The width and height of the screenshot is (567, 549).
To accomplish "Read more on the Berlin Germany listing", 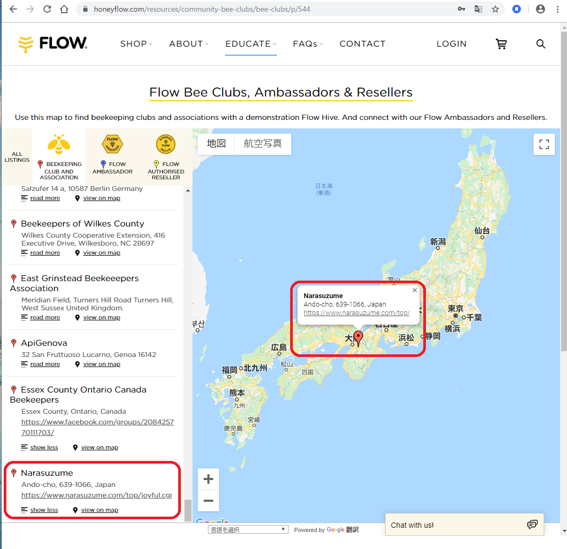I will click(x=45, y=198).
